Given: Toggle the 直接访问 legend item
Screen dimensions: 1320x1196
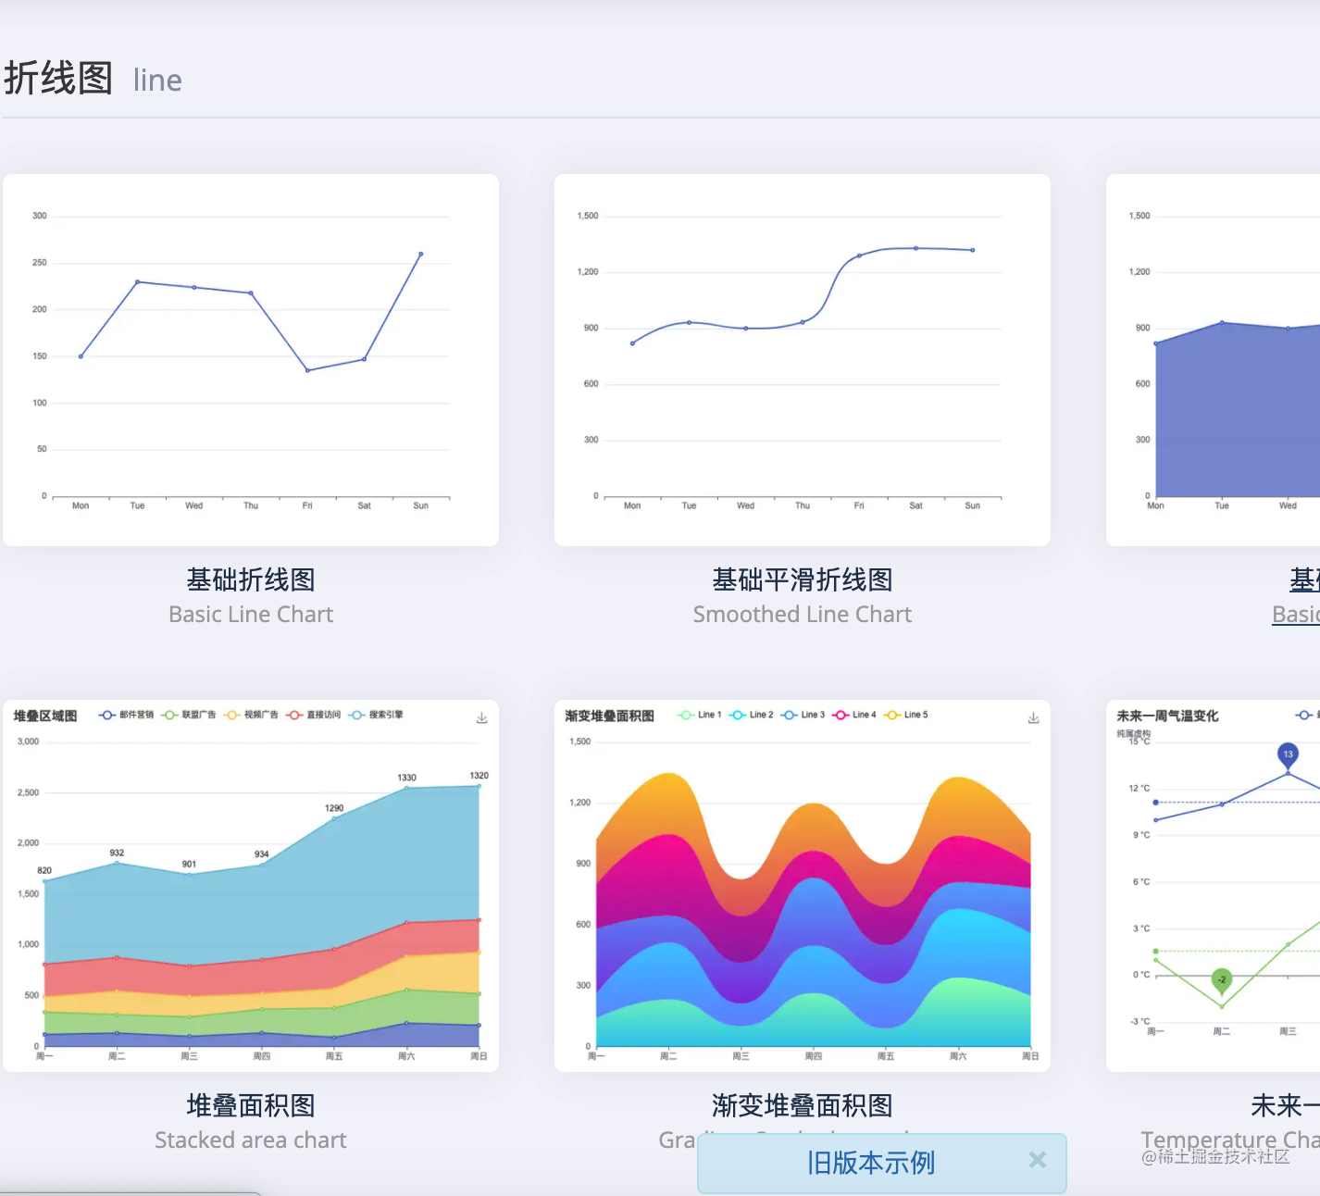Looking at the screenshot, I should pyautogui.click(x=314, y=715).
